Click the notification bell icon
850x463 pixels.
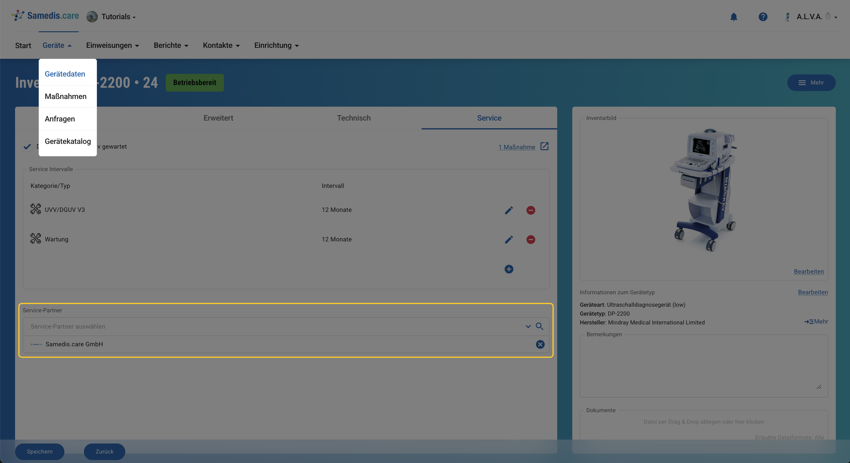(733, 17)
